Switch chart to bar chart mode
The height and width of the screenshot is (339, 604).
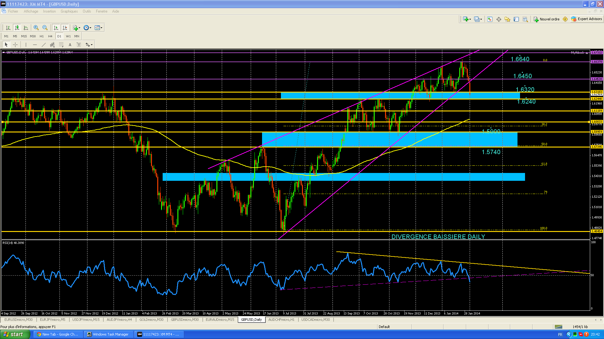coord(8,28)
